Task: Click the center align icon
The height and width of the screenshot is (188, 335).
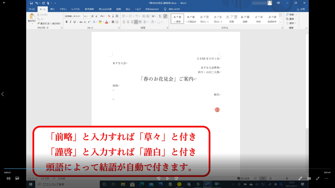Action: 128,22
